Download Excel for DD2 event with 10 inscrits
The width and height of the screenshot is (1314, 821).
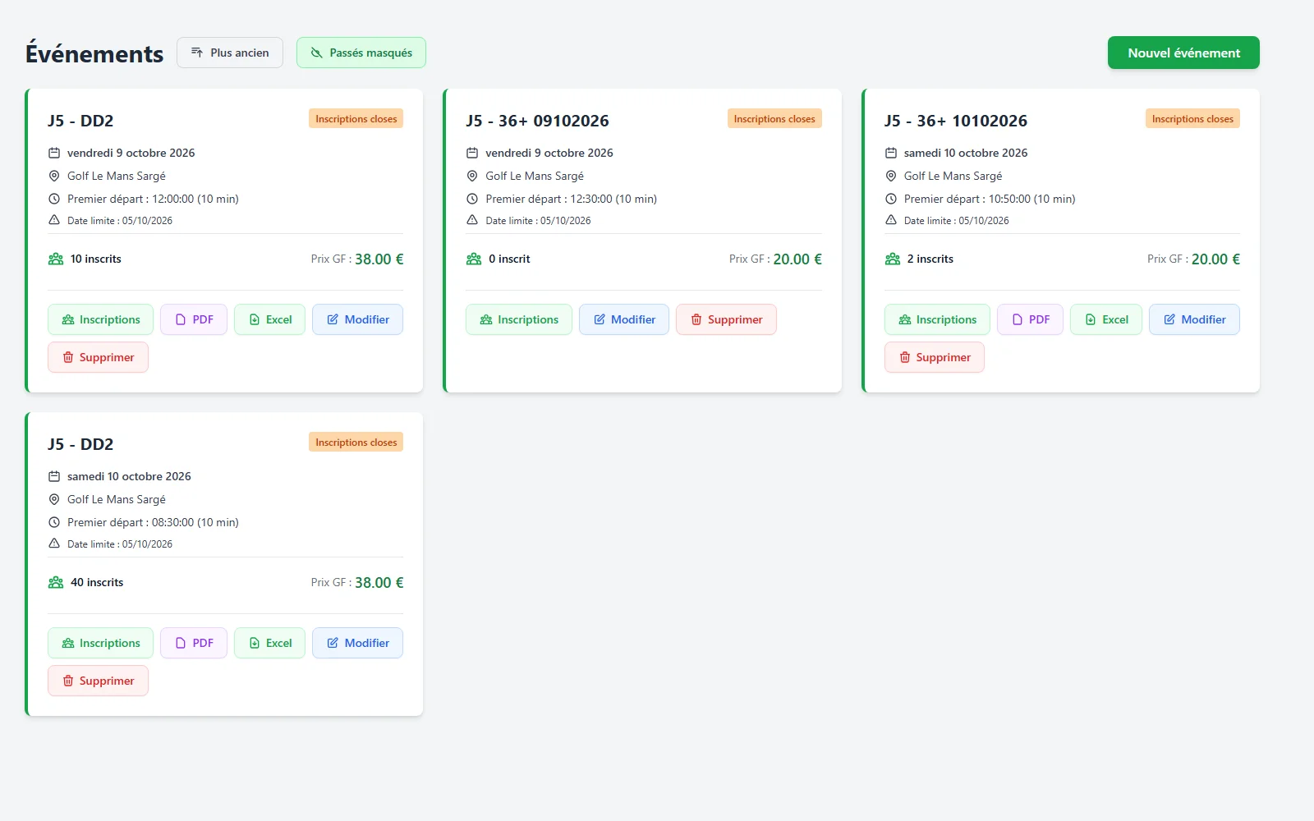pyautogui.click(x=269, y=319)
